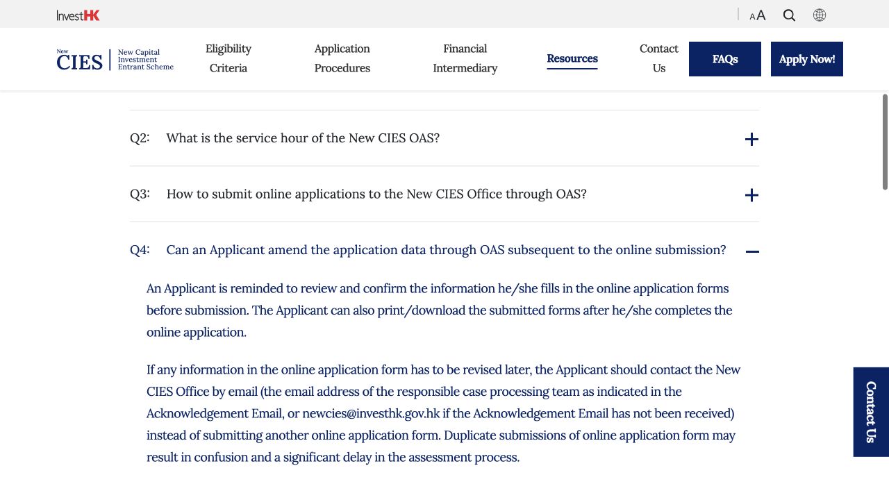
Task: Expand Q3 with its plus icon
Action: click(x=751, y=195)
